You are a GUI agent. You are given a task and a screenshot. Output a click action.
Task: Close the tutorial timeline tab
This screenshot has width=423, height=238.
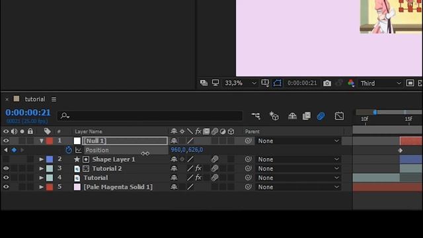click(x=7, y=99)
